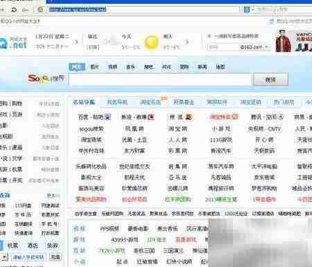
Task: Select the highlighted URL in address bar
Action: click(78, 10)
